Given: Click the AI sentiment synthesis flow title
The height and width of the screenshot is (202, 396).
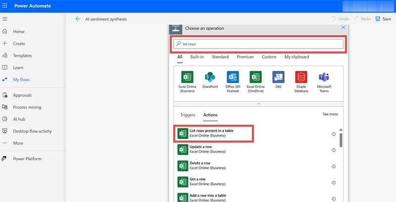Looking at the screenshot, I should (x=106, y=19).
